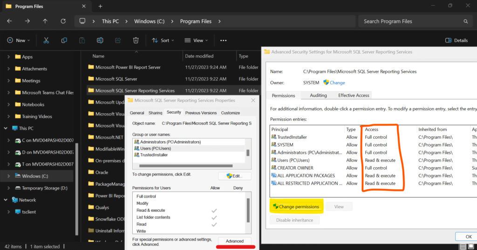Select the Permissions tab in Advanced Security

coord(283,95)
